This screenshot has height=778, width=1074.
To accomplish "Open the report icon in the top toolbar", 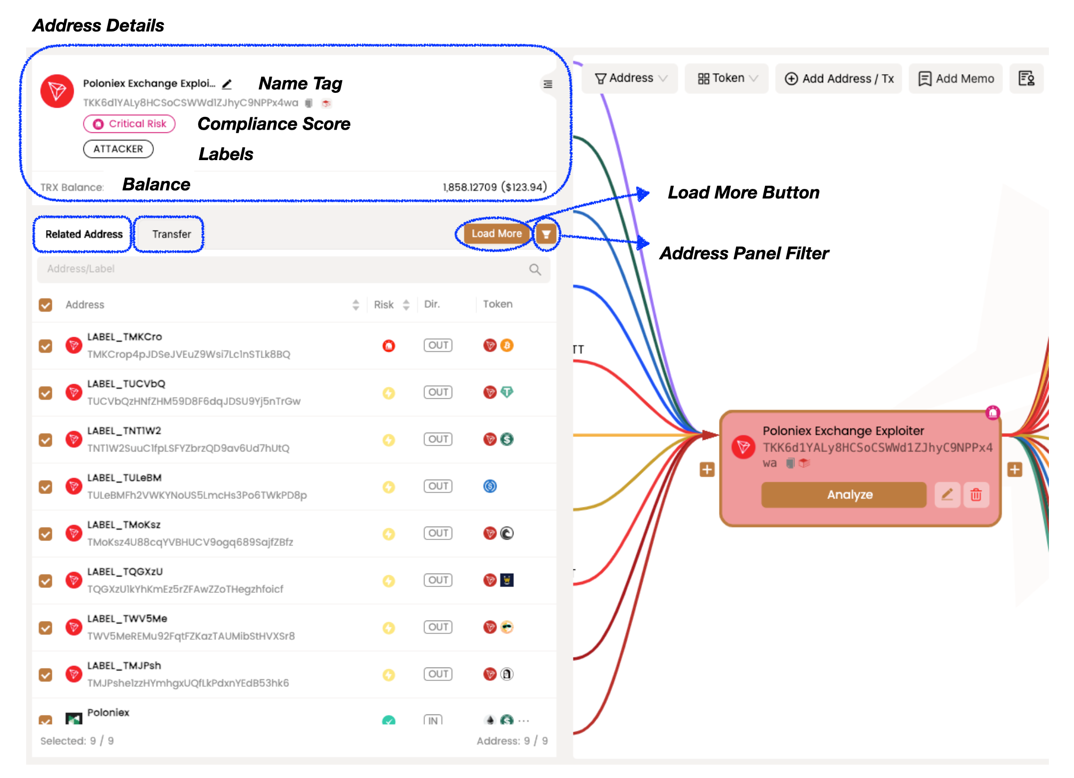I will pyautogui.click(x=1026, y=78).
